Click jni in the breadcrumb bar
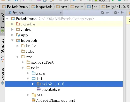Viewport: 130px width, 102px height. (x=92, y=7)
